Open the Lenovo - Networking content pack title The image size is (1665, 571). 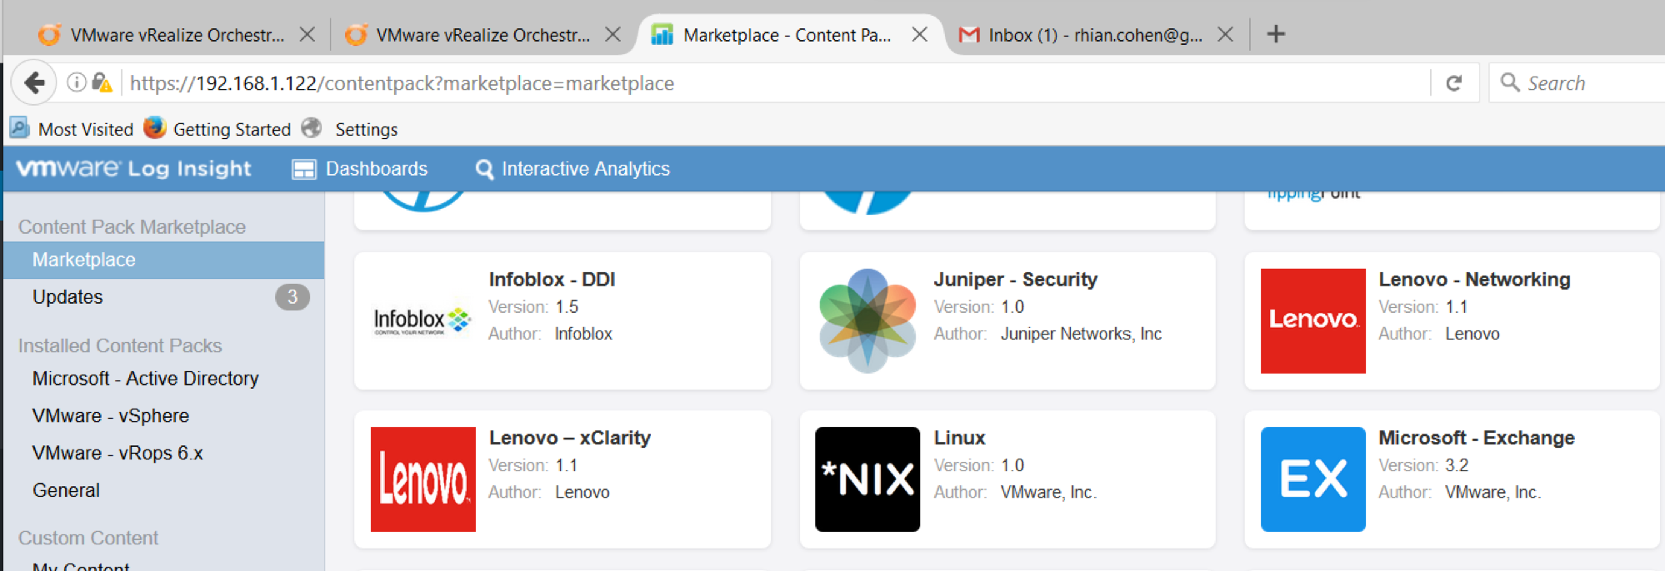(x=1474, y=280)
